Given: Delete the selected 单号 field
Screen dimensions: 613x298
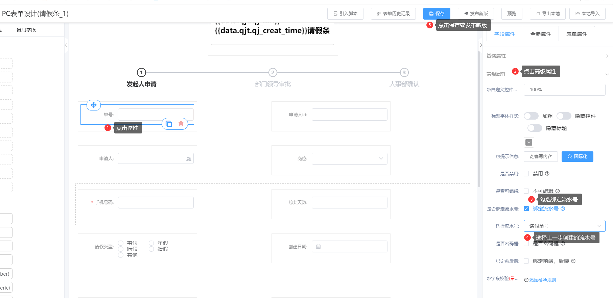Looking at the screenshot, I should coord(181,124).
